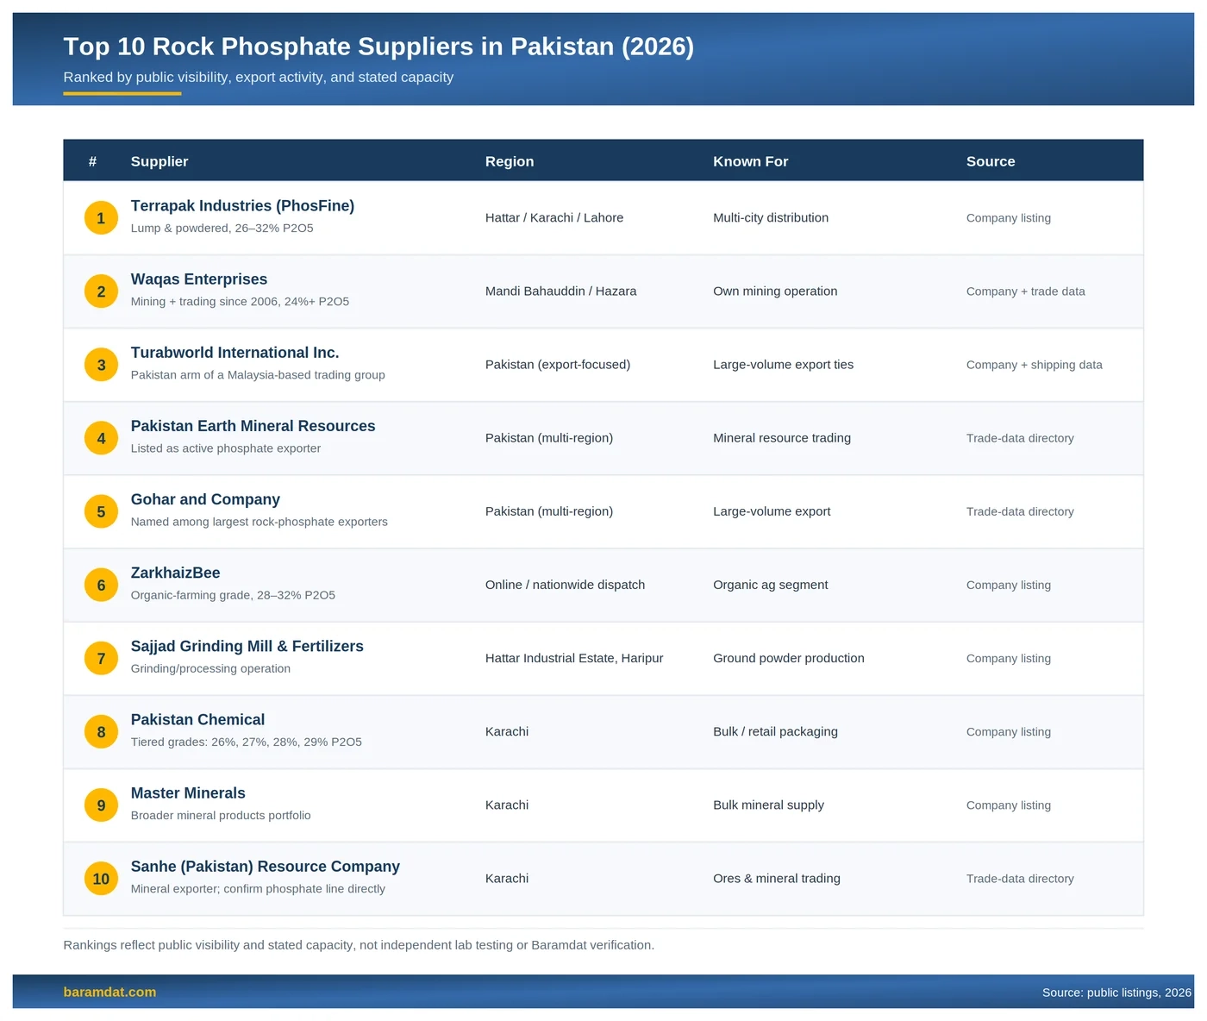Click 'Multi-city distribution' cell
Image resolution: width=1207 pixels, height=1021 pixels.
[771, 217]
